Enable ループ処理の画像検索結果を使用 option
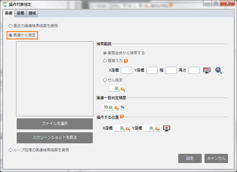Image resolution: width=237 pixels, height=172 pixels. 11,150
